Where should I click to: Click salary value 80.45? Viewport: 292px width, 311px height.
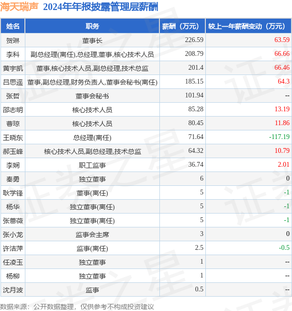click(x=196, y=123)
